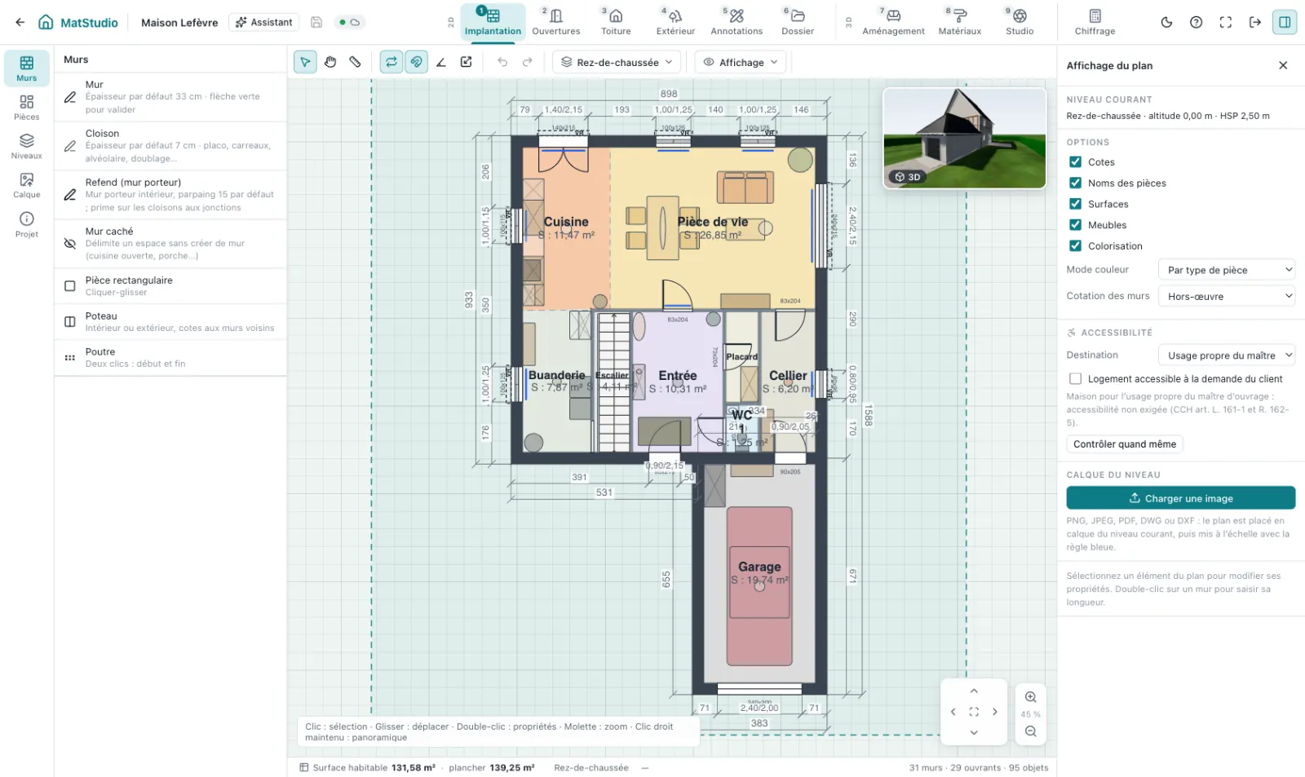Uncheck the Meubles checkbox
Viewport: 1305px width, 777px height.
[x=1075, y=225]
